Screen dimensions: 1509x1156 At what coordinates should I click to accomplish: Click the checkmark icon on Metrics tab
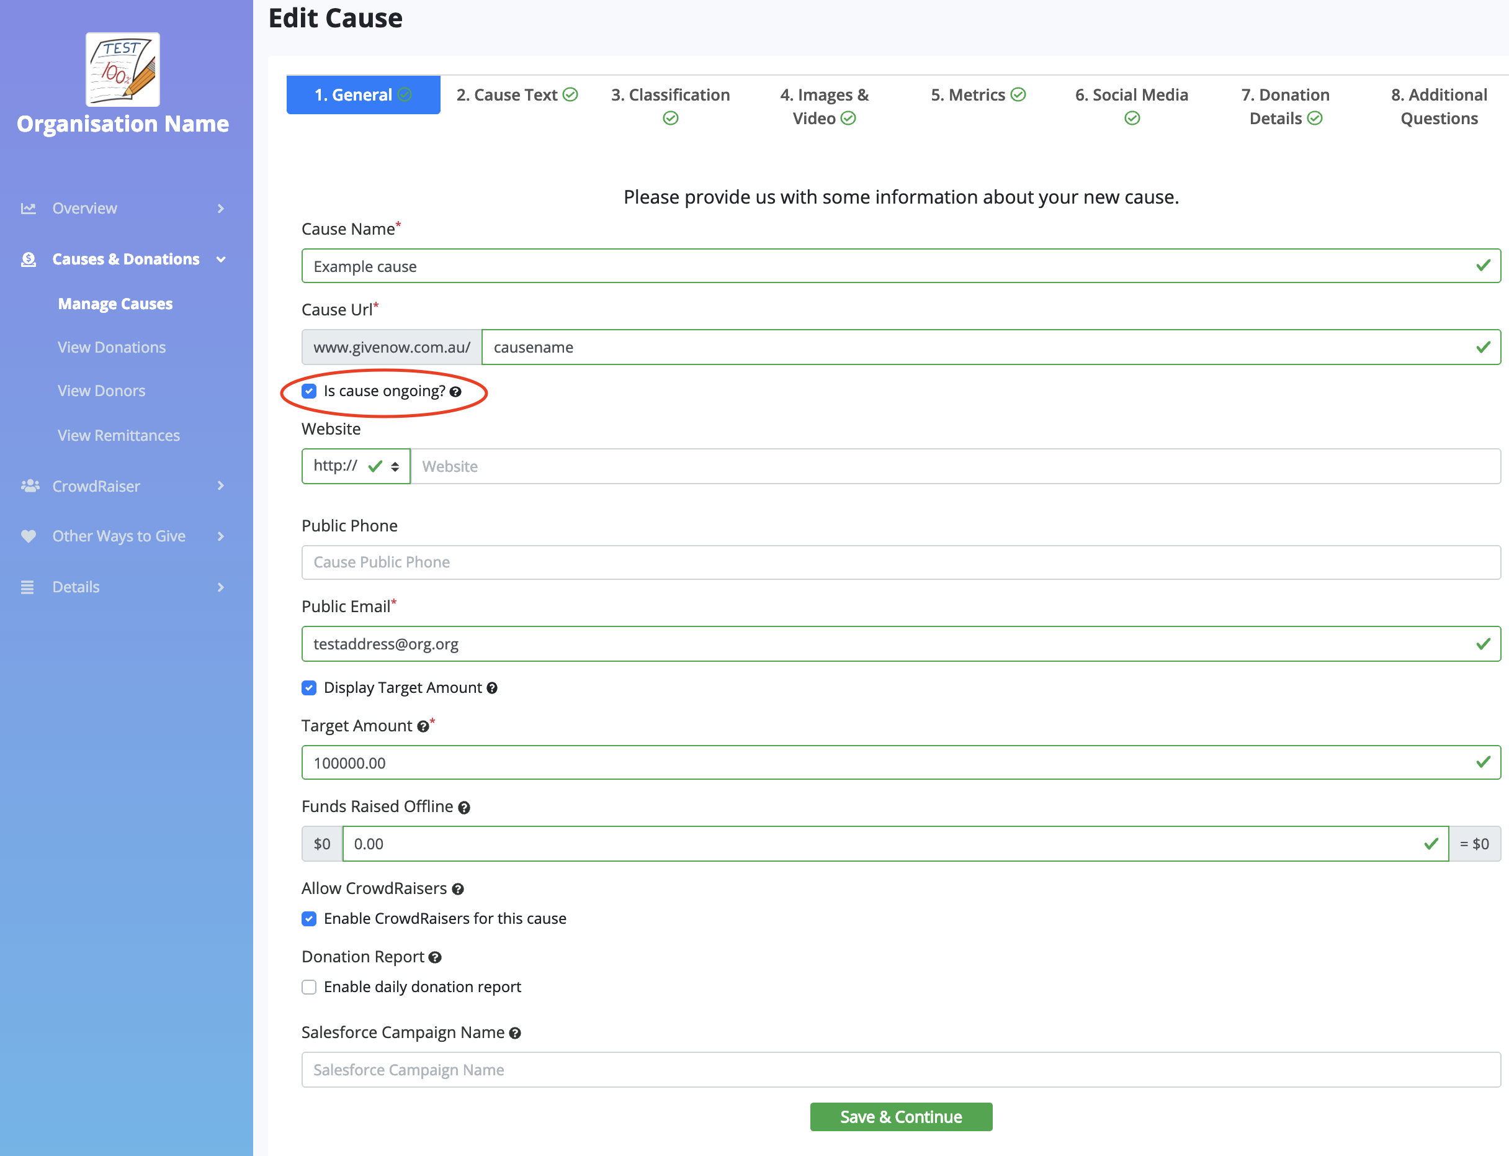[1019, 94]
